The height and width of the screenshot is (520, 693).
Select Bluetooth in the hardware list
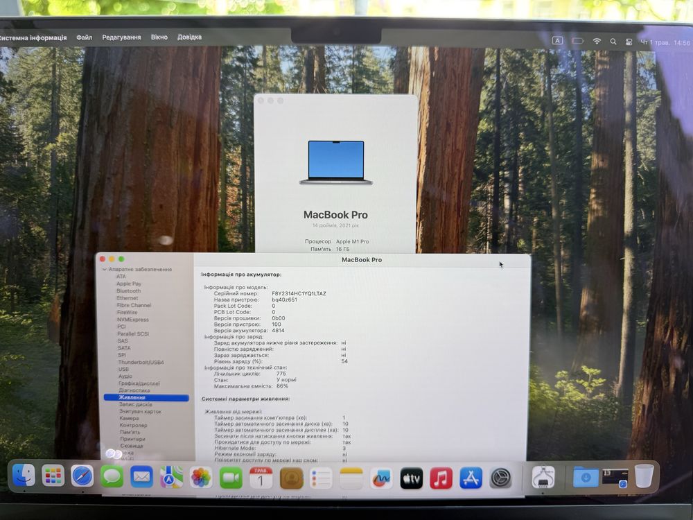(129, 291)
